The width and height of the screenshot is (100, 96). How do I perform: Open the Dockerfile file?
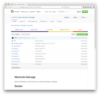[16, 51]
